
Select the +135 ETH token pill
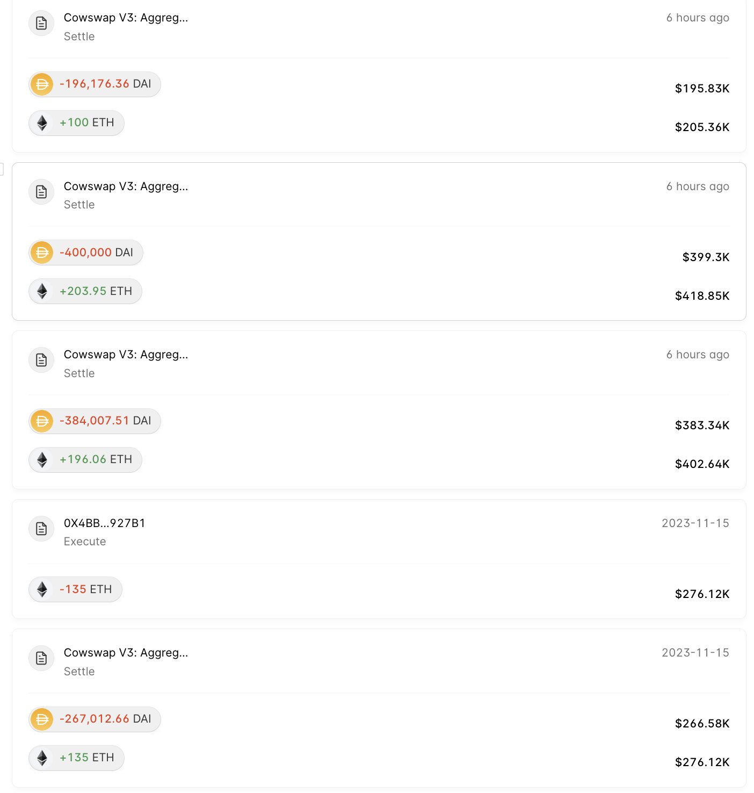(76, 758)
